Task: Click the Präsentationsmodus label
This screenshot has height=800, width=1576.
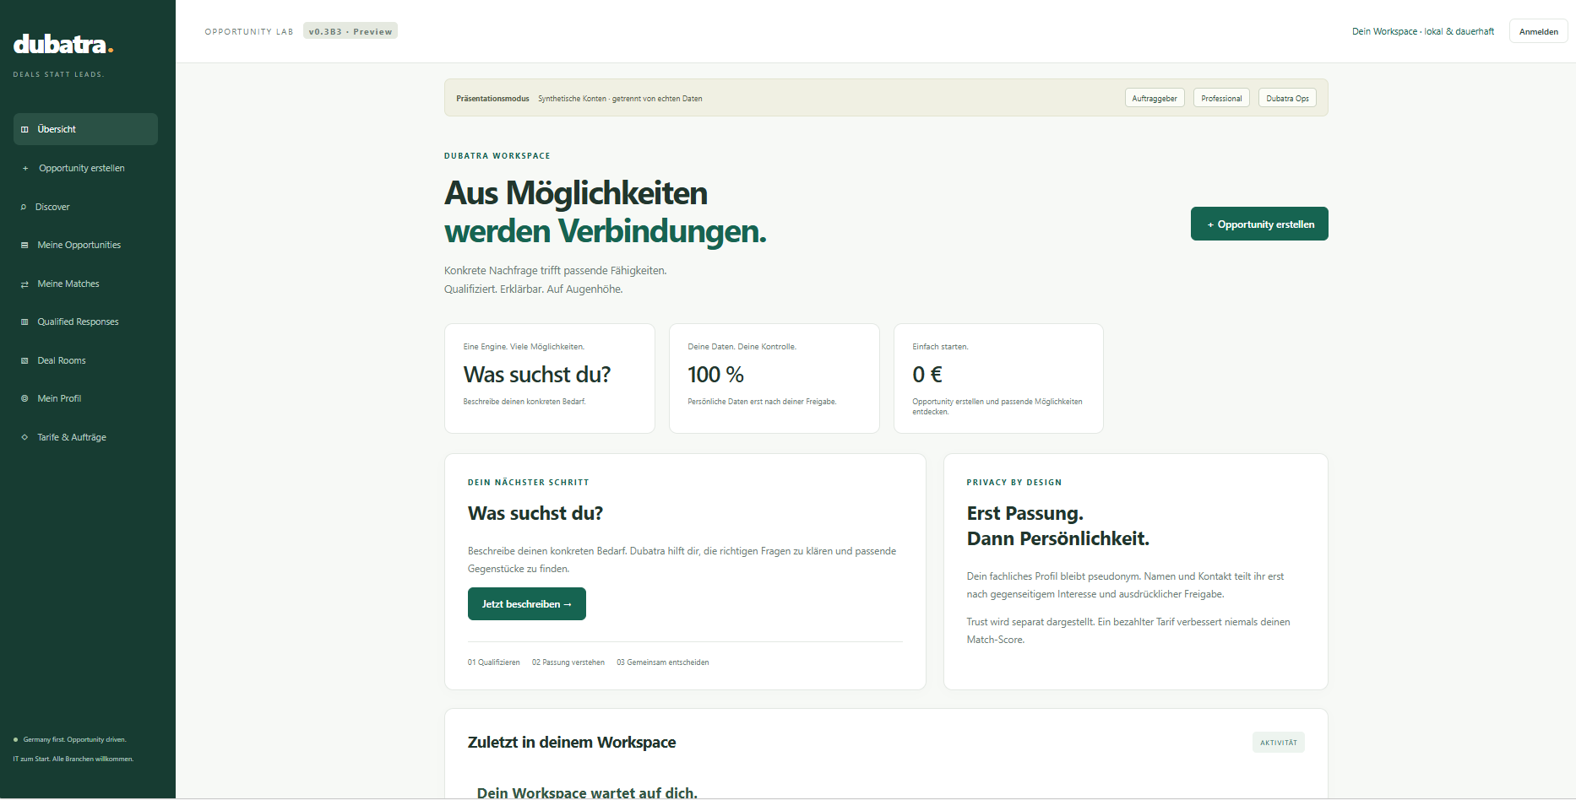Action: coord(492,99)
